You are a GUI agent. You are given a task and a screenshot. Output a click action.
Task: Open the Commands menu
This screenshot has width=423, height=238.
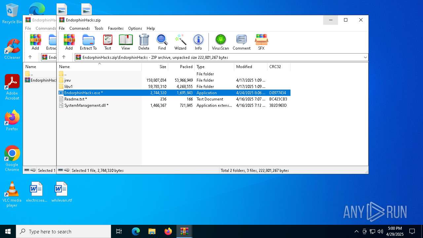[x=80, y=28]
